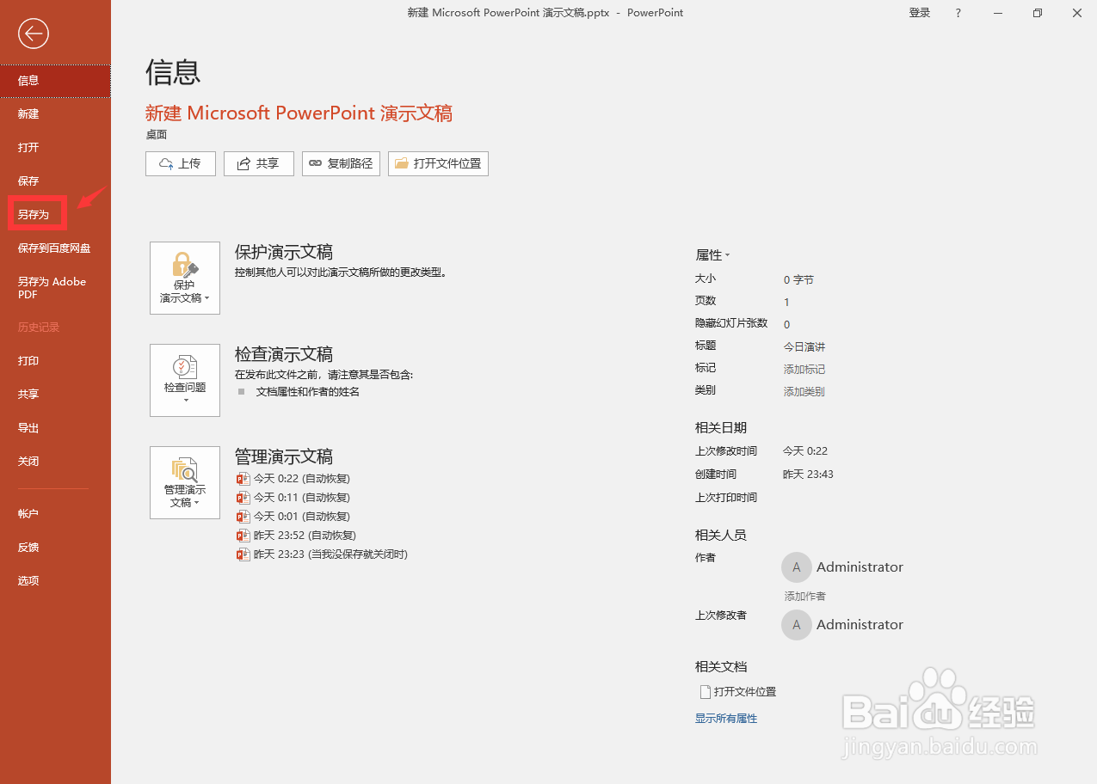Open version 今天 0:11 (自动恢复)
Screen dimensions: 1097x784
[x=301, y=498]
